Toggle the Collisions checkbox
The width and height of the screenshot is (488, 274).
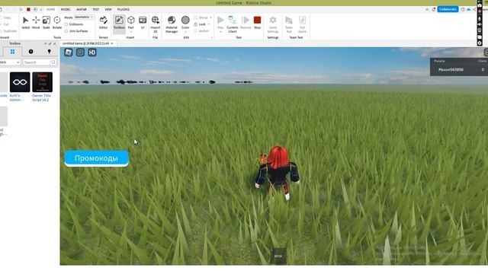coord(66,24)
